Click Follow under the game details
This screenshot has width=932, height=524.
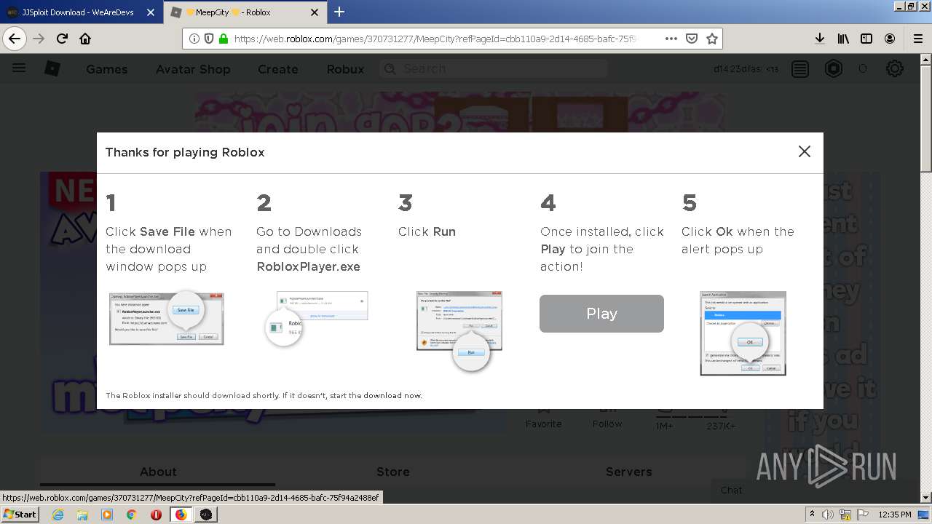607,424
